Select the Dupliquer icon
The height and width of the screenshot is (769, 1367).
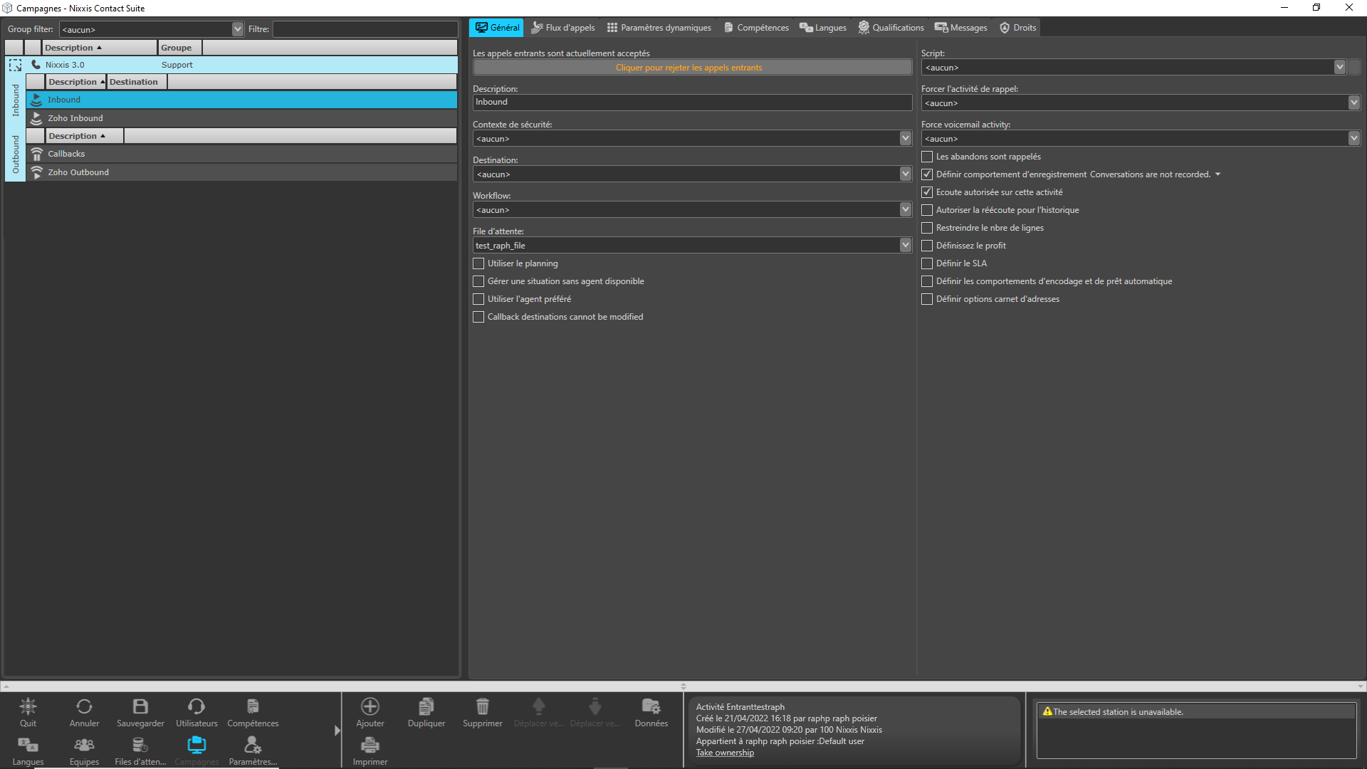pos(426,707)
